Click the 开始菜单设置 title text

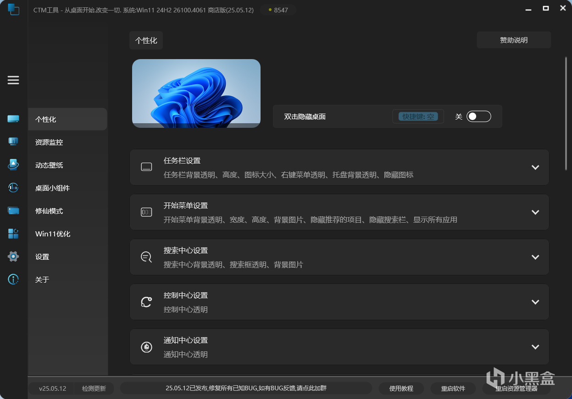(186, 206)
